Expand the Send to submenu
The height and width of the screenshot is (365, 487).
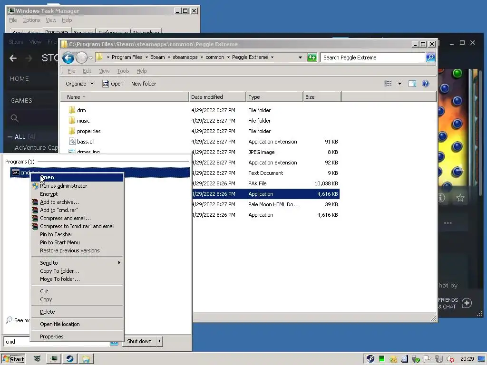pyautogui.click(x=77, y=263)
